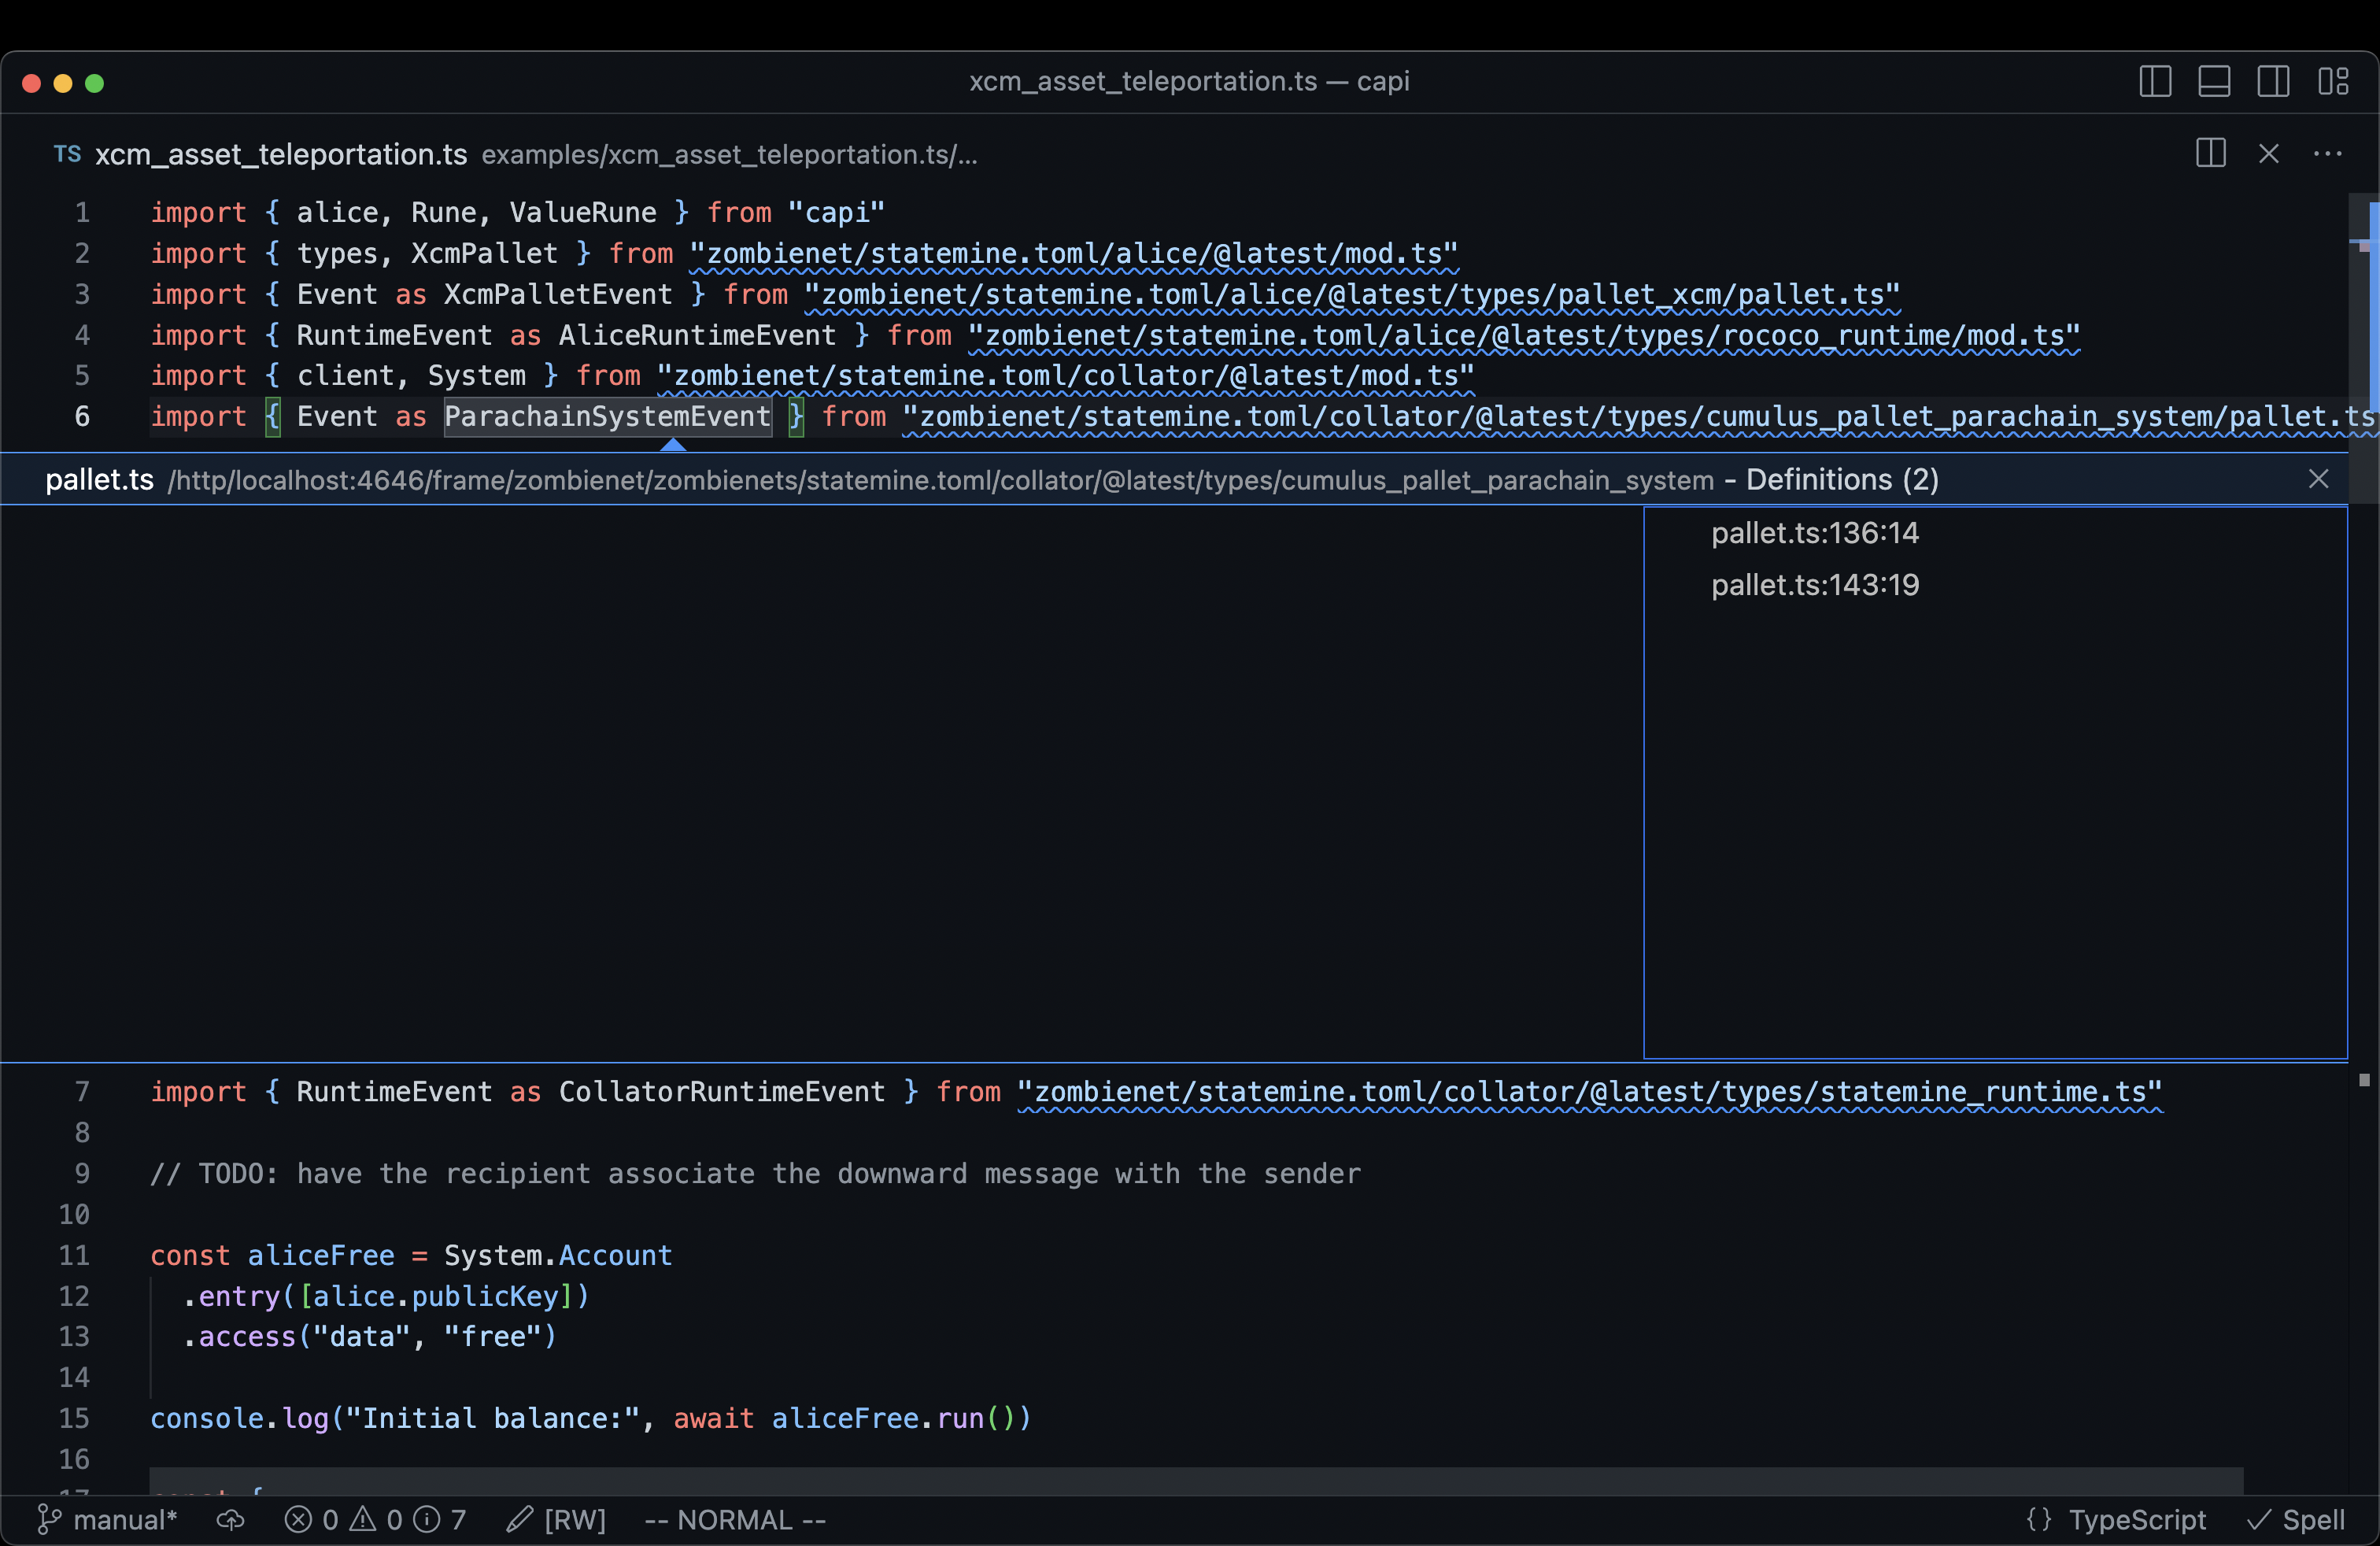This screenshot has height=1546, width=2380.
Task: Click the pallet.ts title in Definitions peek
Action: pos(98,480)
